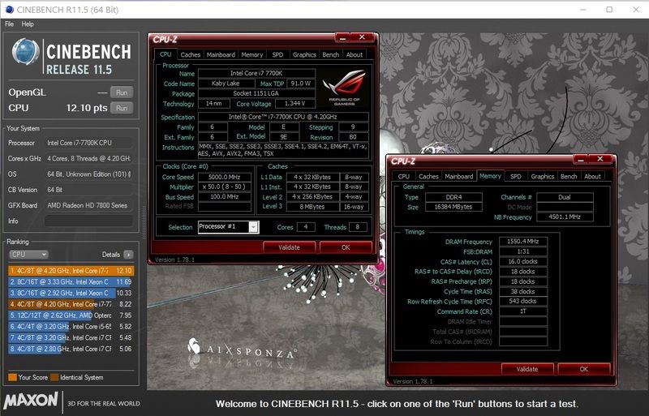
Task: Open the Processor #1 selection dropdown
Action: coord(253,227)
